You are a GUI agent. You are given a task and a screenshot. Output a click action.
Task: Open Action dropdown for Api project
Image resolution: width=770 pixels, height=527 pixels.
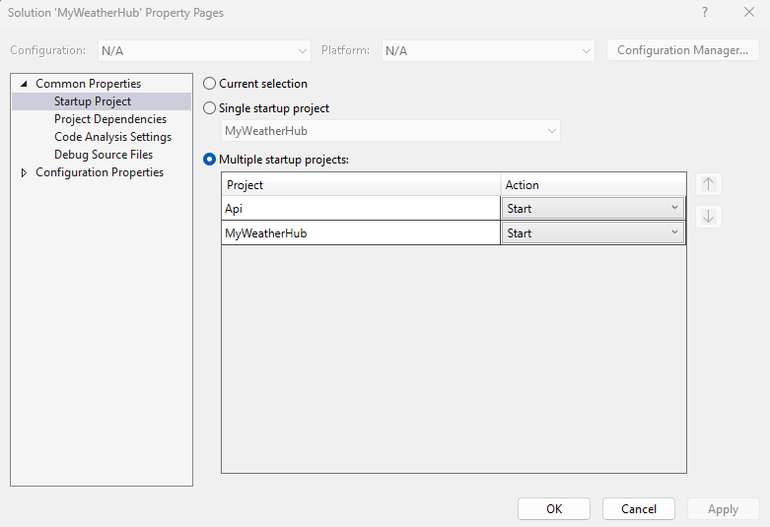593,209
